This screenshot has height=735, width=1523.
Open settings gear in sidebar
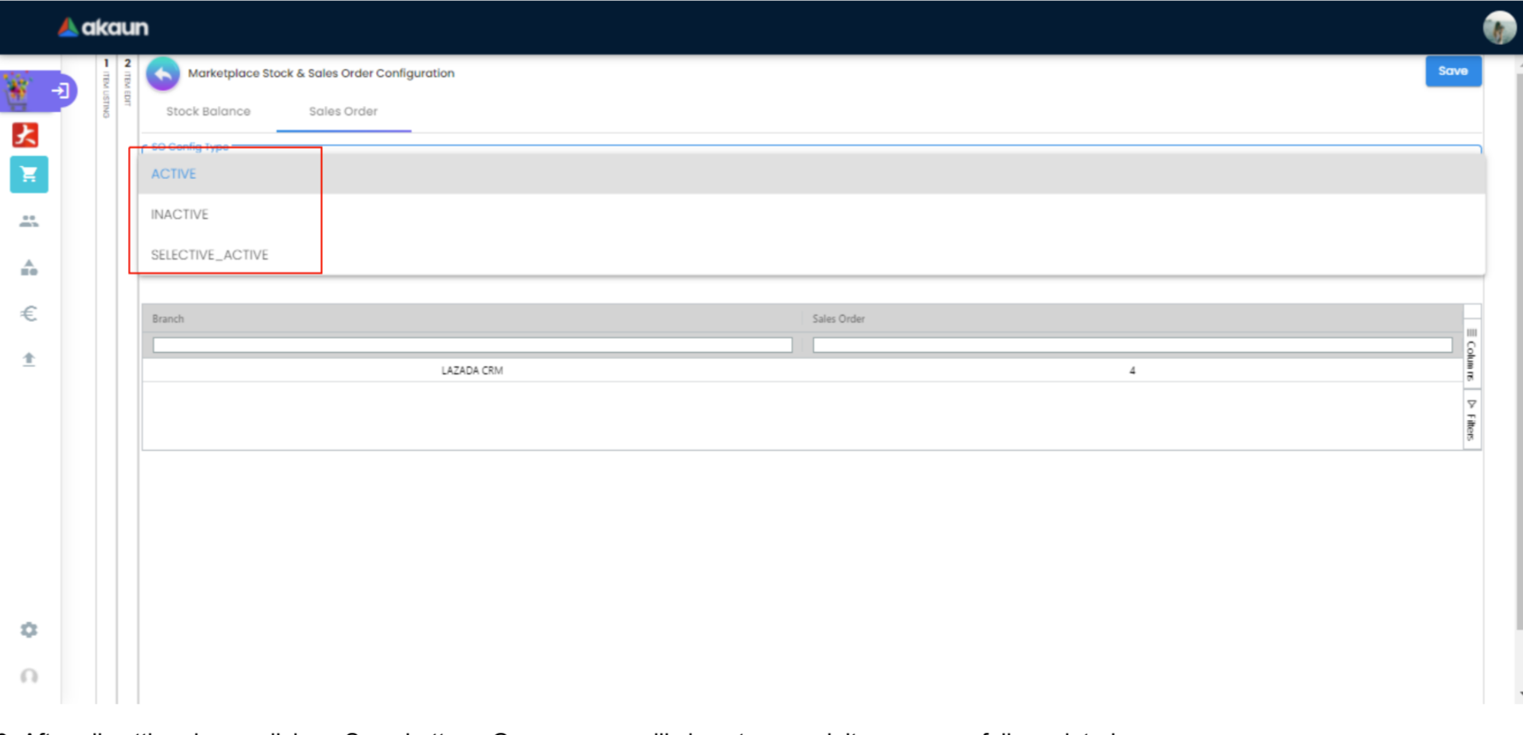coord(29,630)
